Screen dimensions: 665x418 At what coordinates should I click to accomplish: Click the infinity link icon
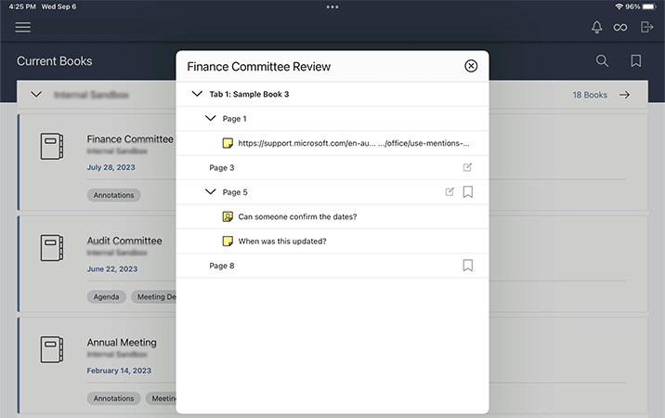(x=620, y=27)
